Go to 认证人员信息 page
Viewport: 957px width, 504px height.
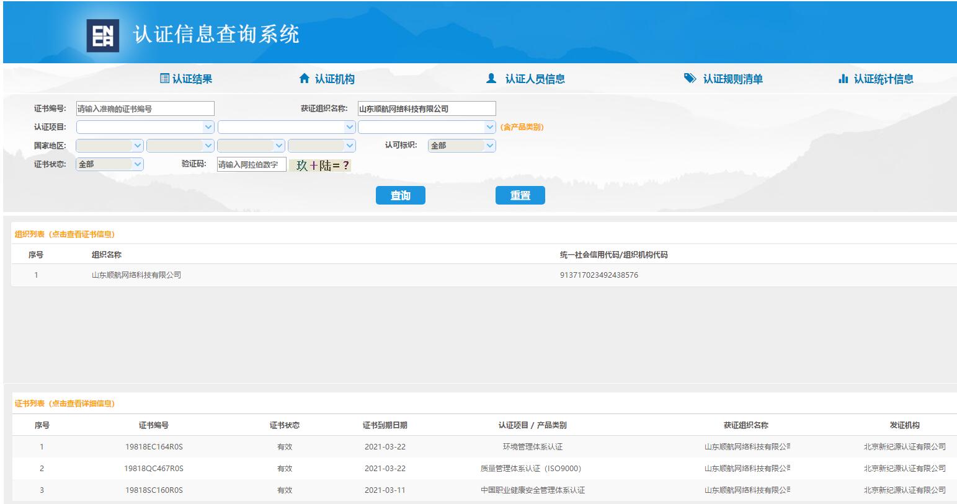(535, 79)
